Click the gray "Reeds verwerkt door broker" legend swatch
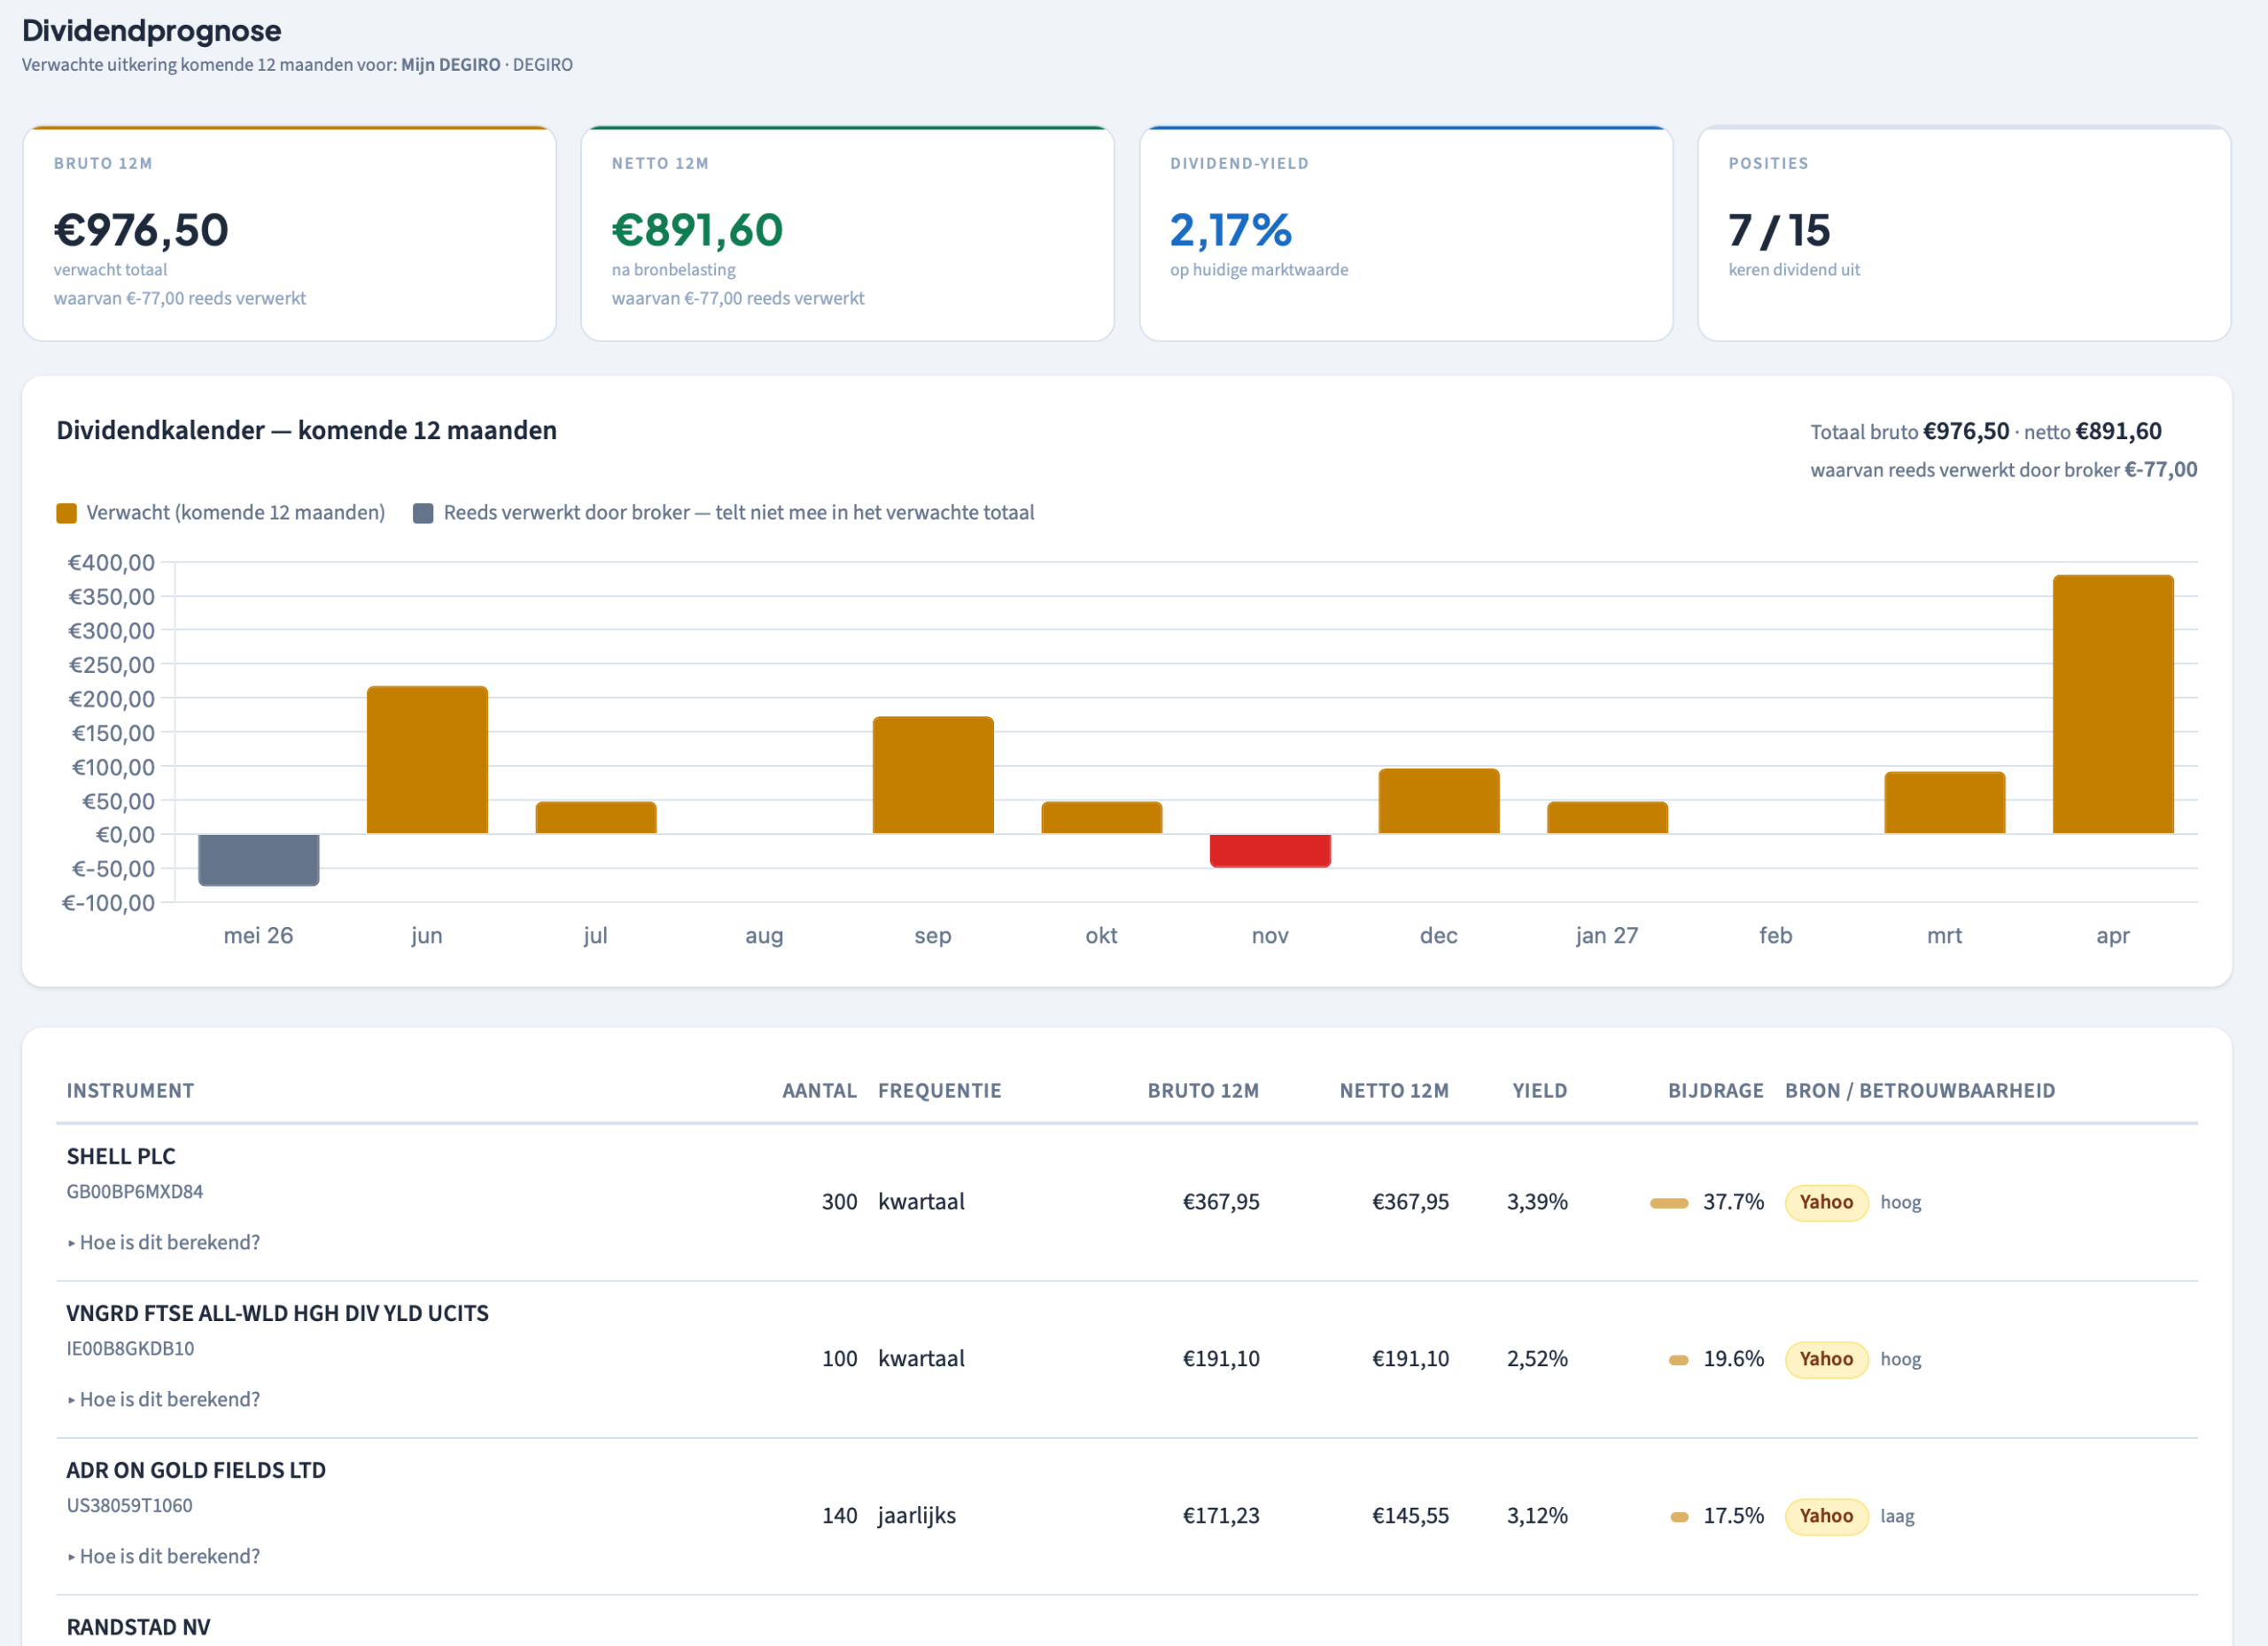The width and height of the screenshot is (2268, 1646). (423, 513)
